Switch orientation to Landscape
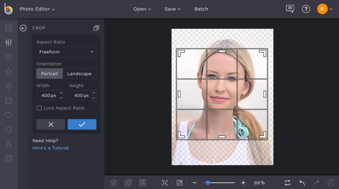 pyautogui.click(x=79, y=74)
